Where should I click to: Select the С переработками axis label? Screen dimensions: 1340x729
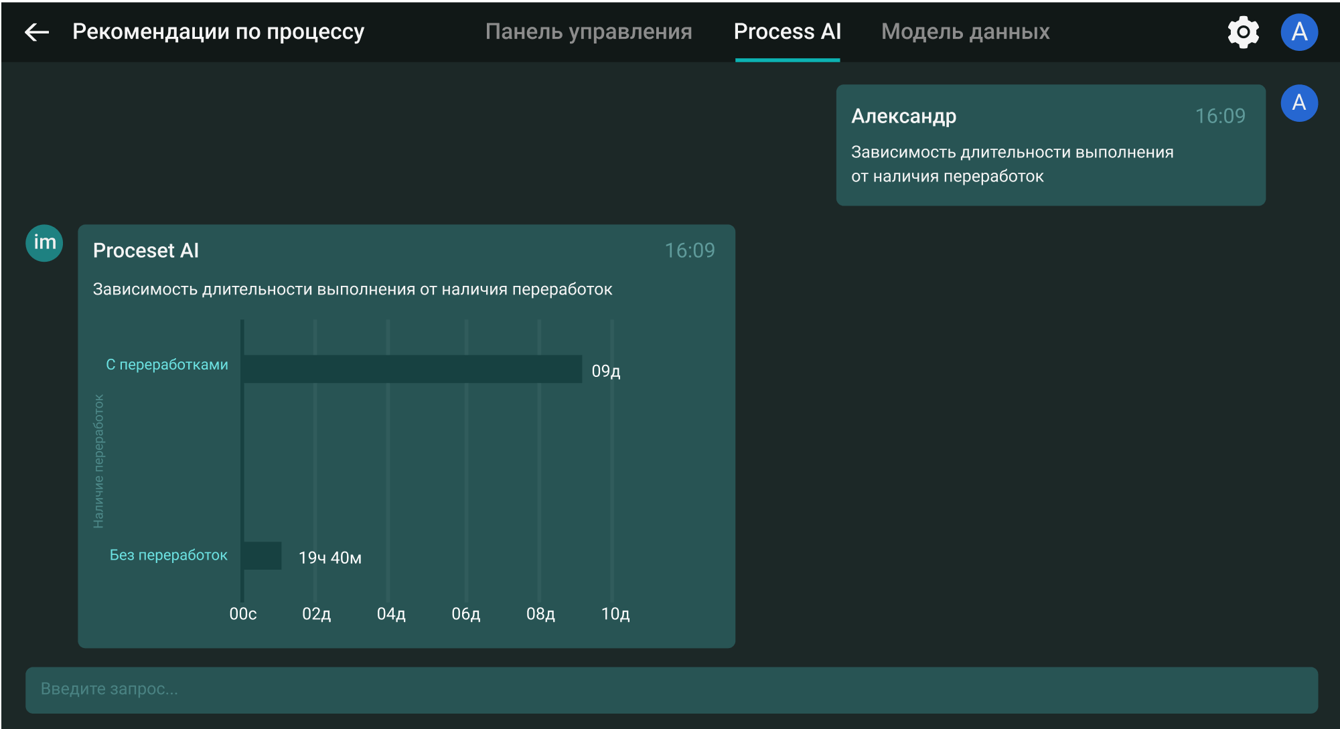click(167, 365)
